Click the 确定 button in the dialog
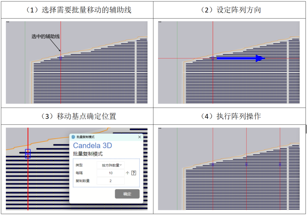 127,194
